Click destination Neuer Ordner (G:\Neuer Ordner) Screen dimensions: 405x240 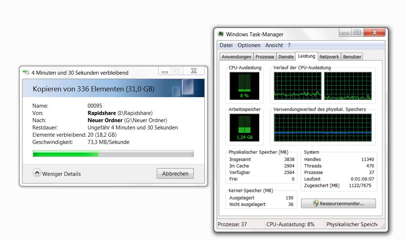pyautogui.click(x=127, y=120)
